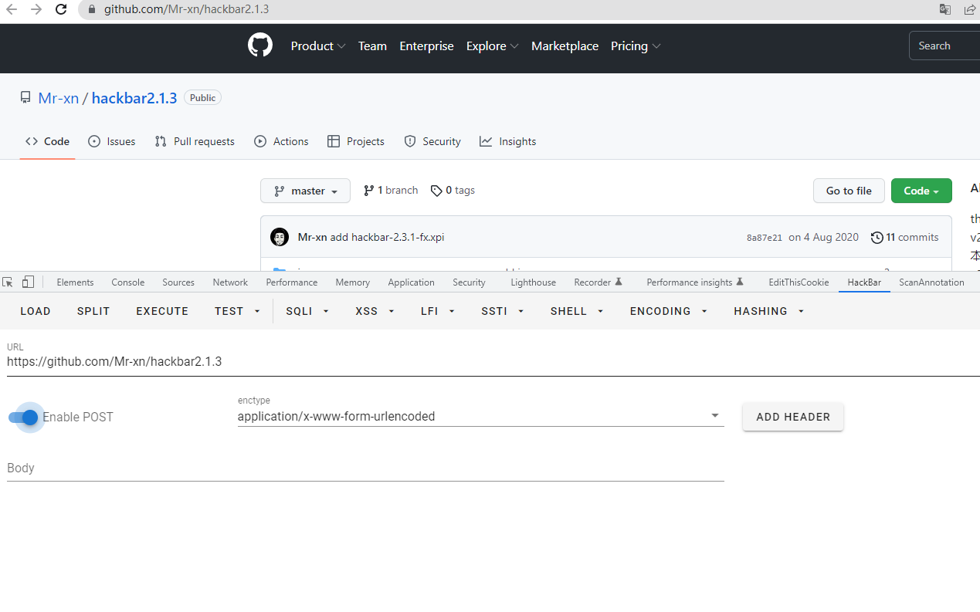Expand the HASHING menu in HackBar

tap(769, 311)
